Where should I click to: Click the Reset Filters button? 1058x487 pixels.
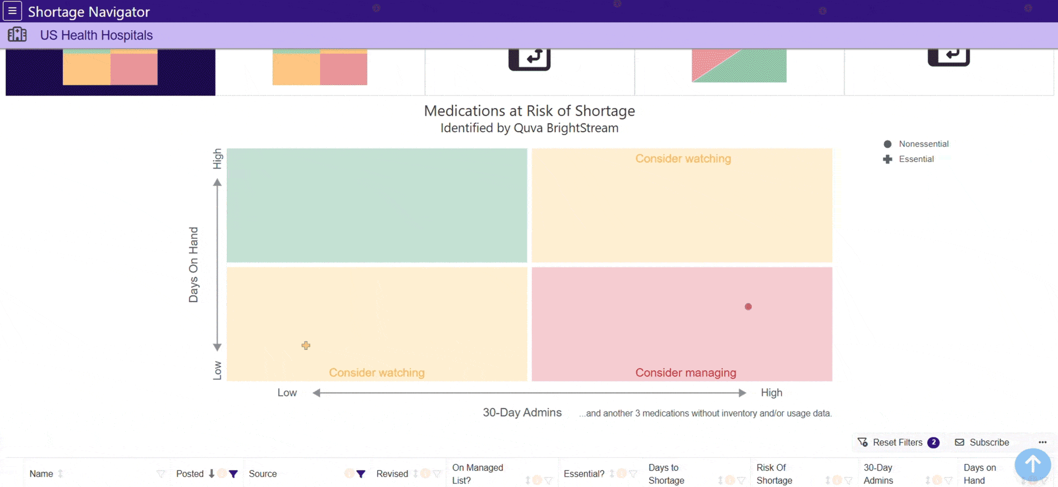pyautogui.click(x=898, y=442)
